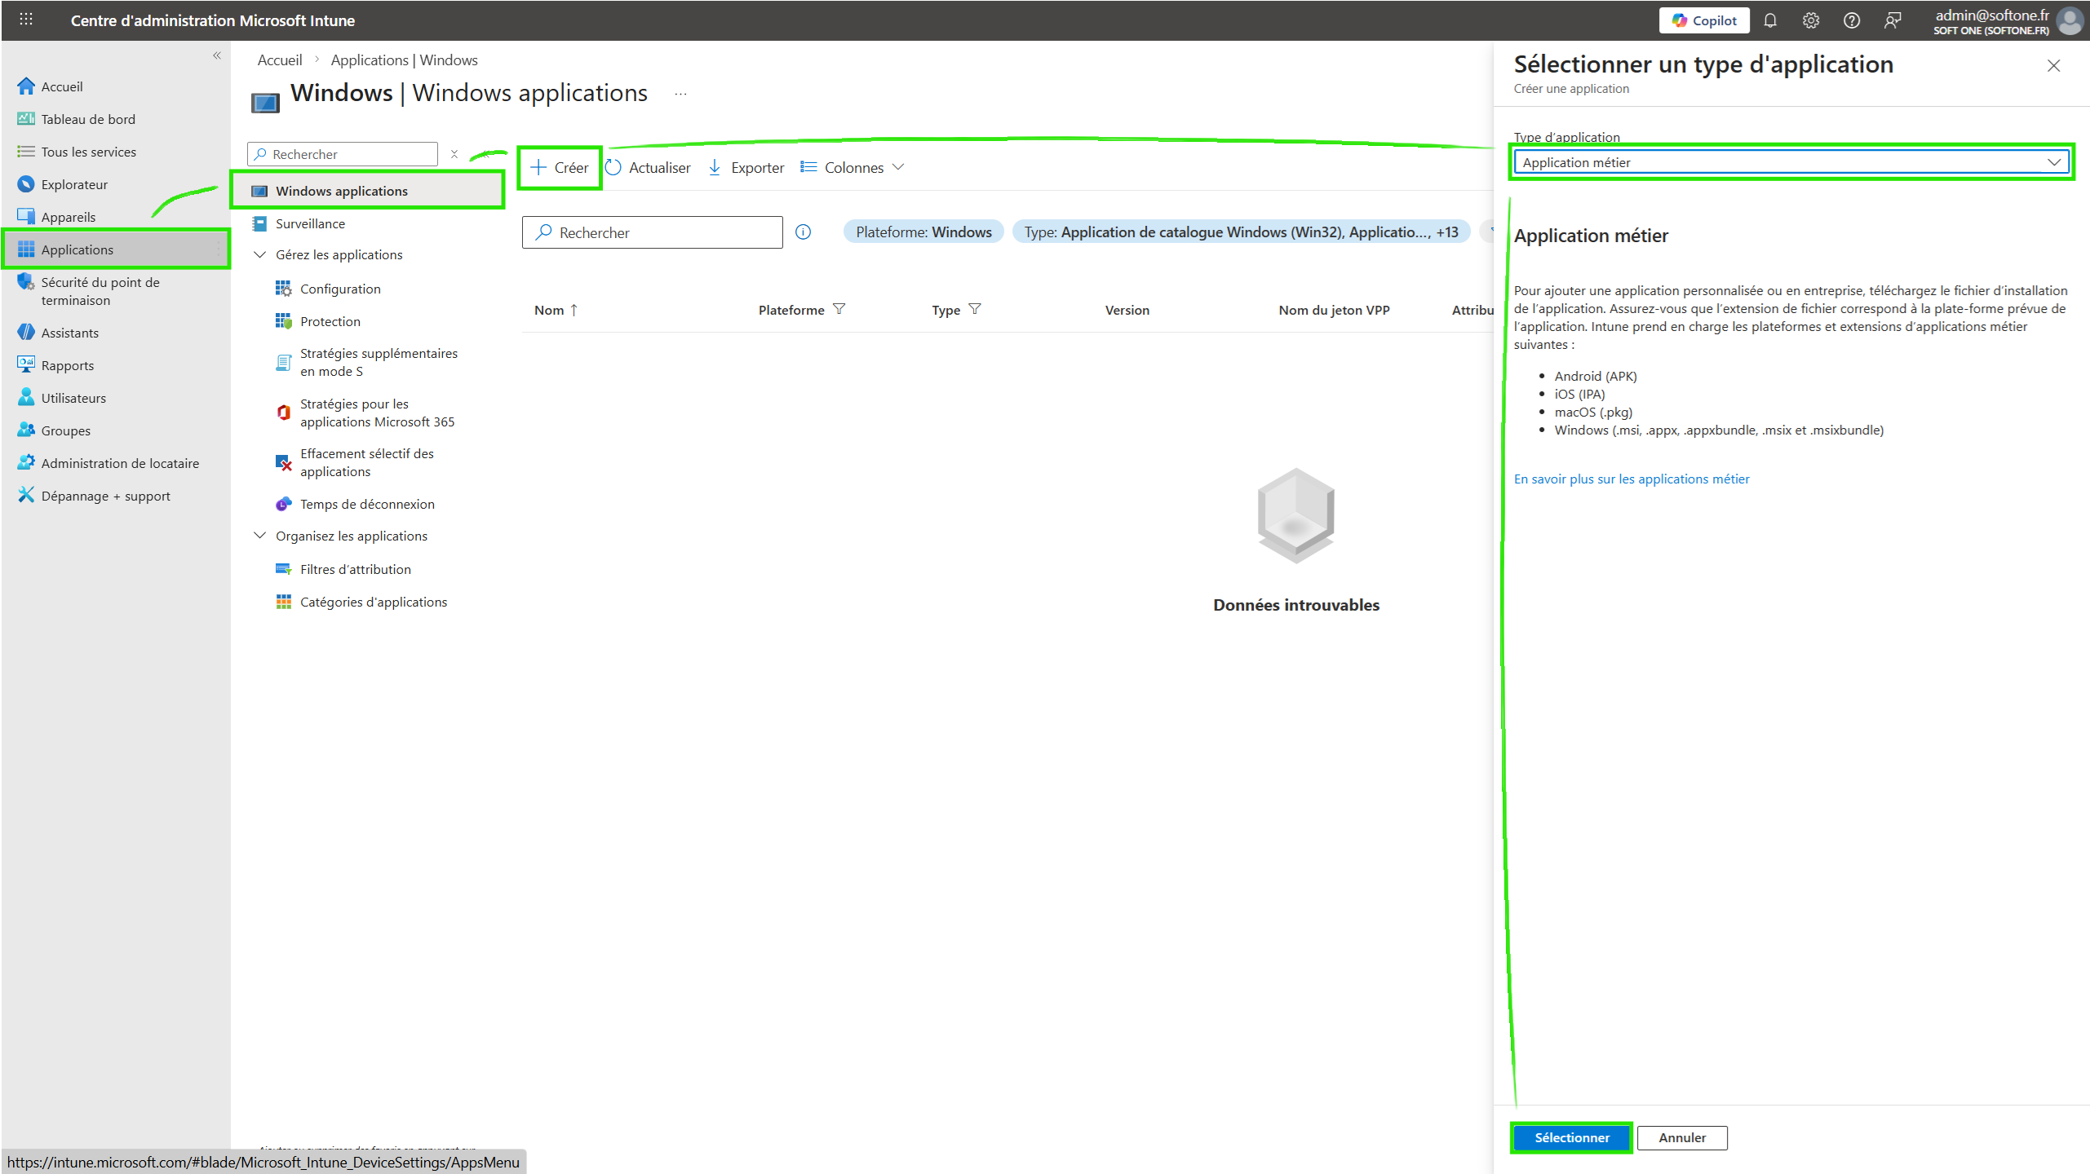Open the notifications bell icon
2090x1174 pixels.
(1769, 20)
